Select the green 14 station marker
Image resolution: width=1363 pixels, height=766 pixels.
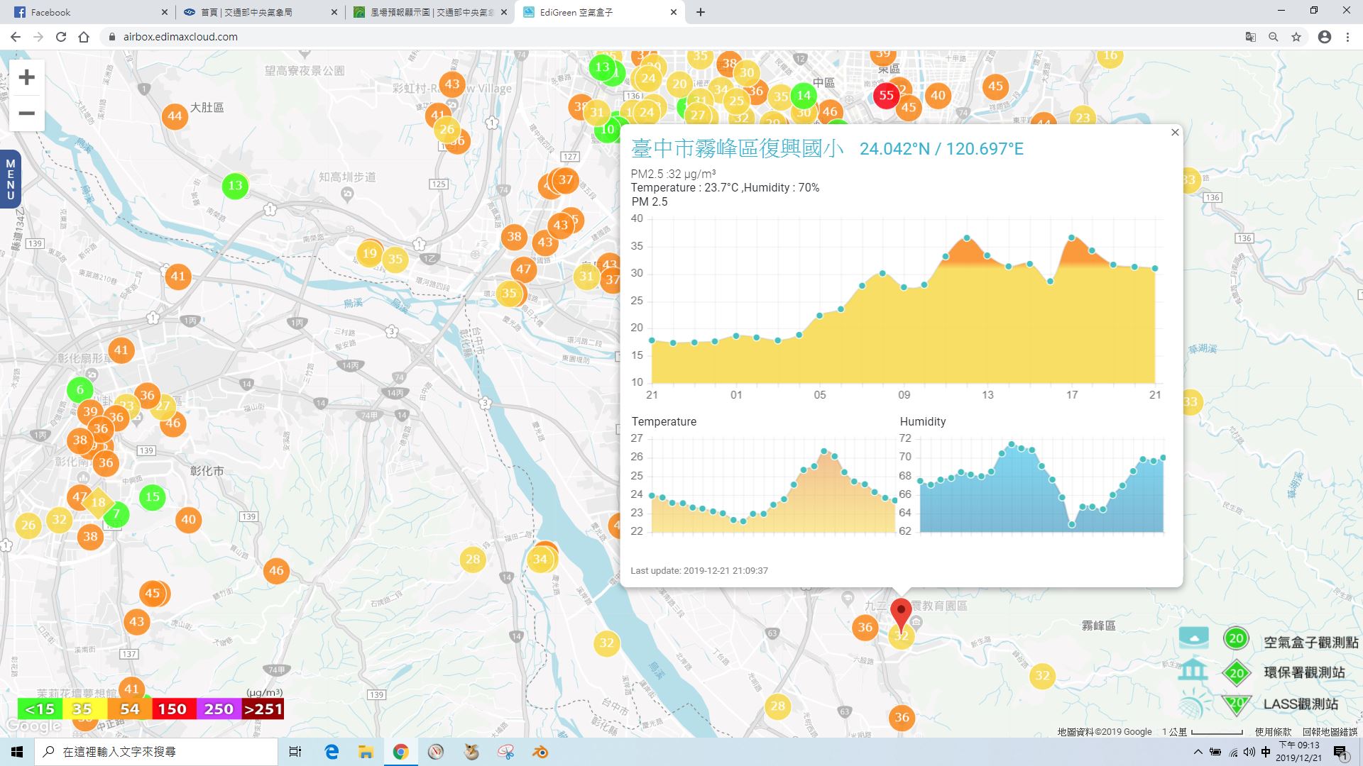[804, 95]
